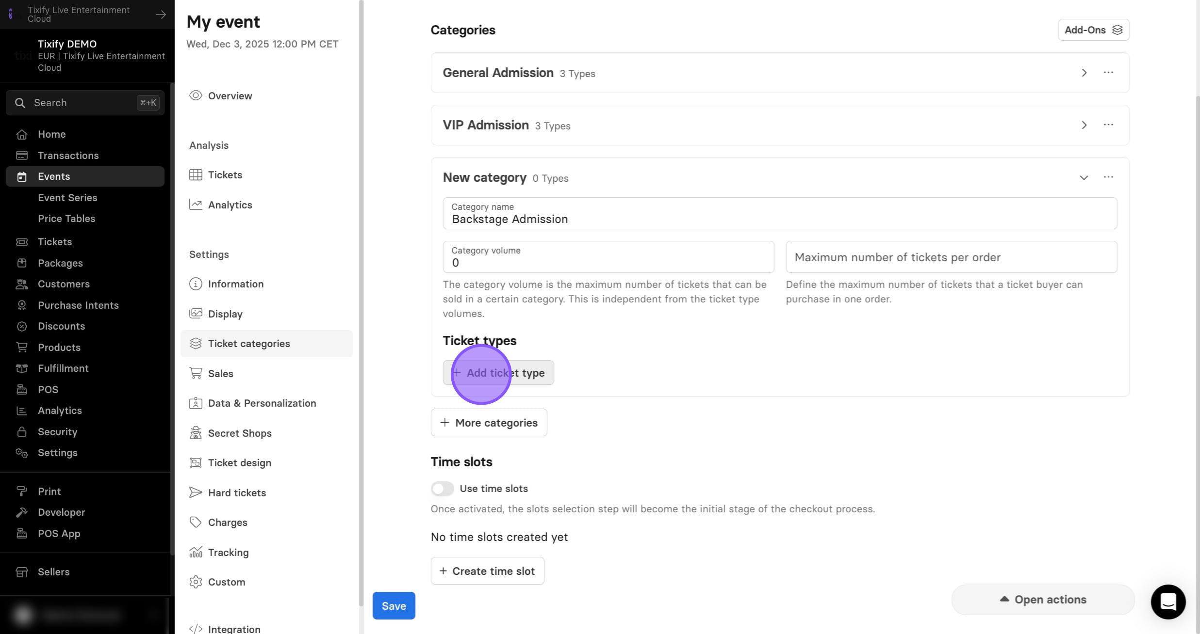This screenshot has width=1200, height=634.
Task: Click the search magnifier icon
Action: 20,103
